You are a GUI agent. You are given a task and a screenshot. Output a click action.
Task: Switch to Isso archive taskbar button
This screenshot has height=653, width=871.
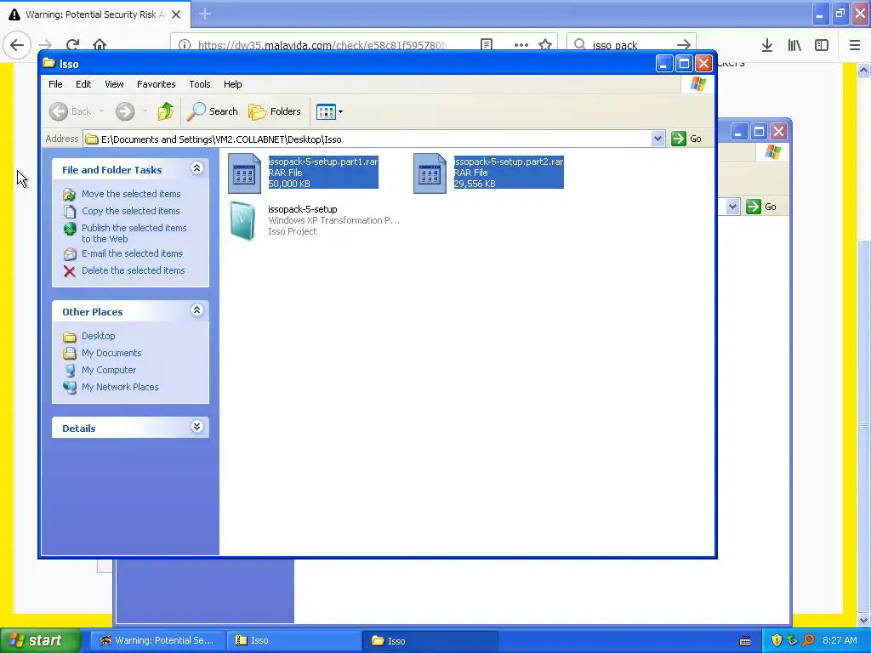[x=293, y=640]
